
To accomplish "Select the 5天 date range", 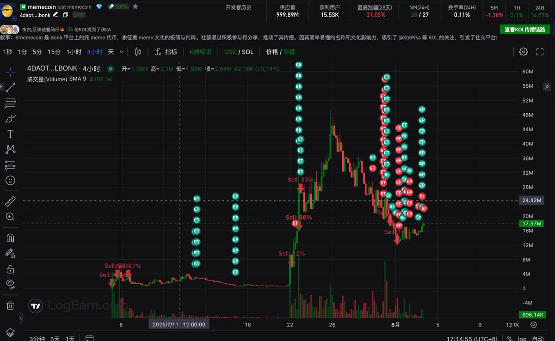I will click(55, 338).
